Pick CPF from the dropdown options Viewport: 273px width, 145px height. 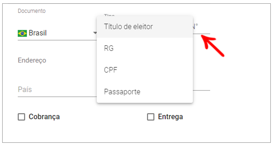click(145, 70)
